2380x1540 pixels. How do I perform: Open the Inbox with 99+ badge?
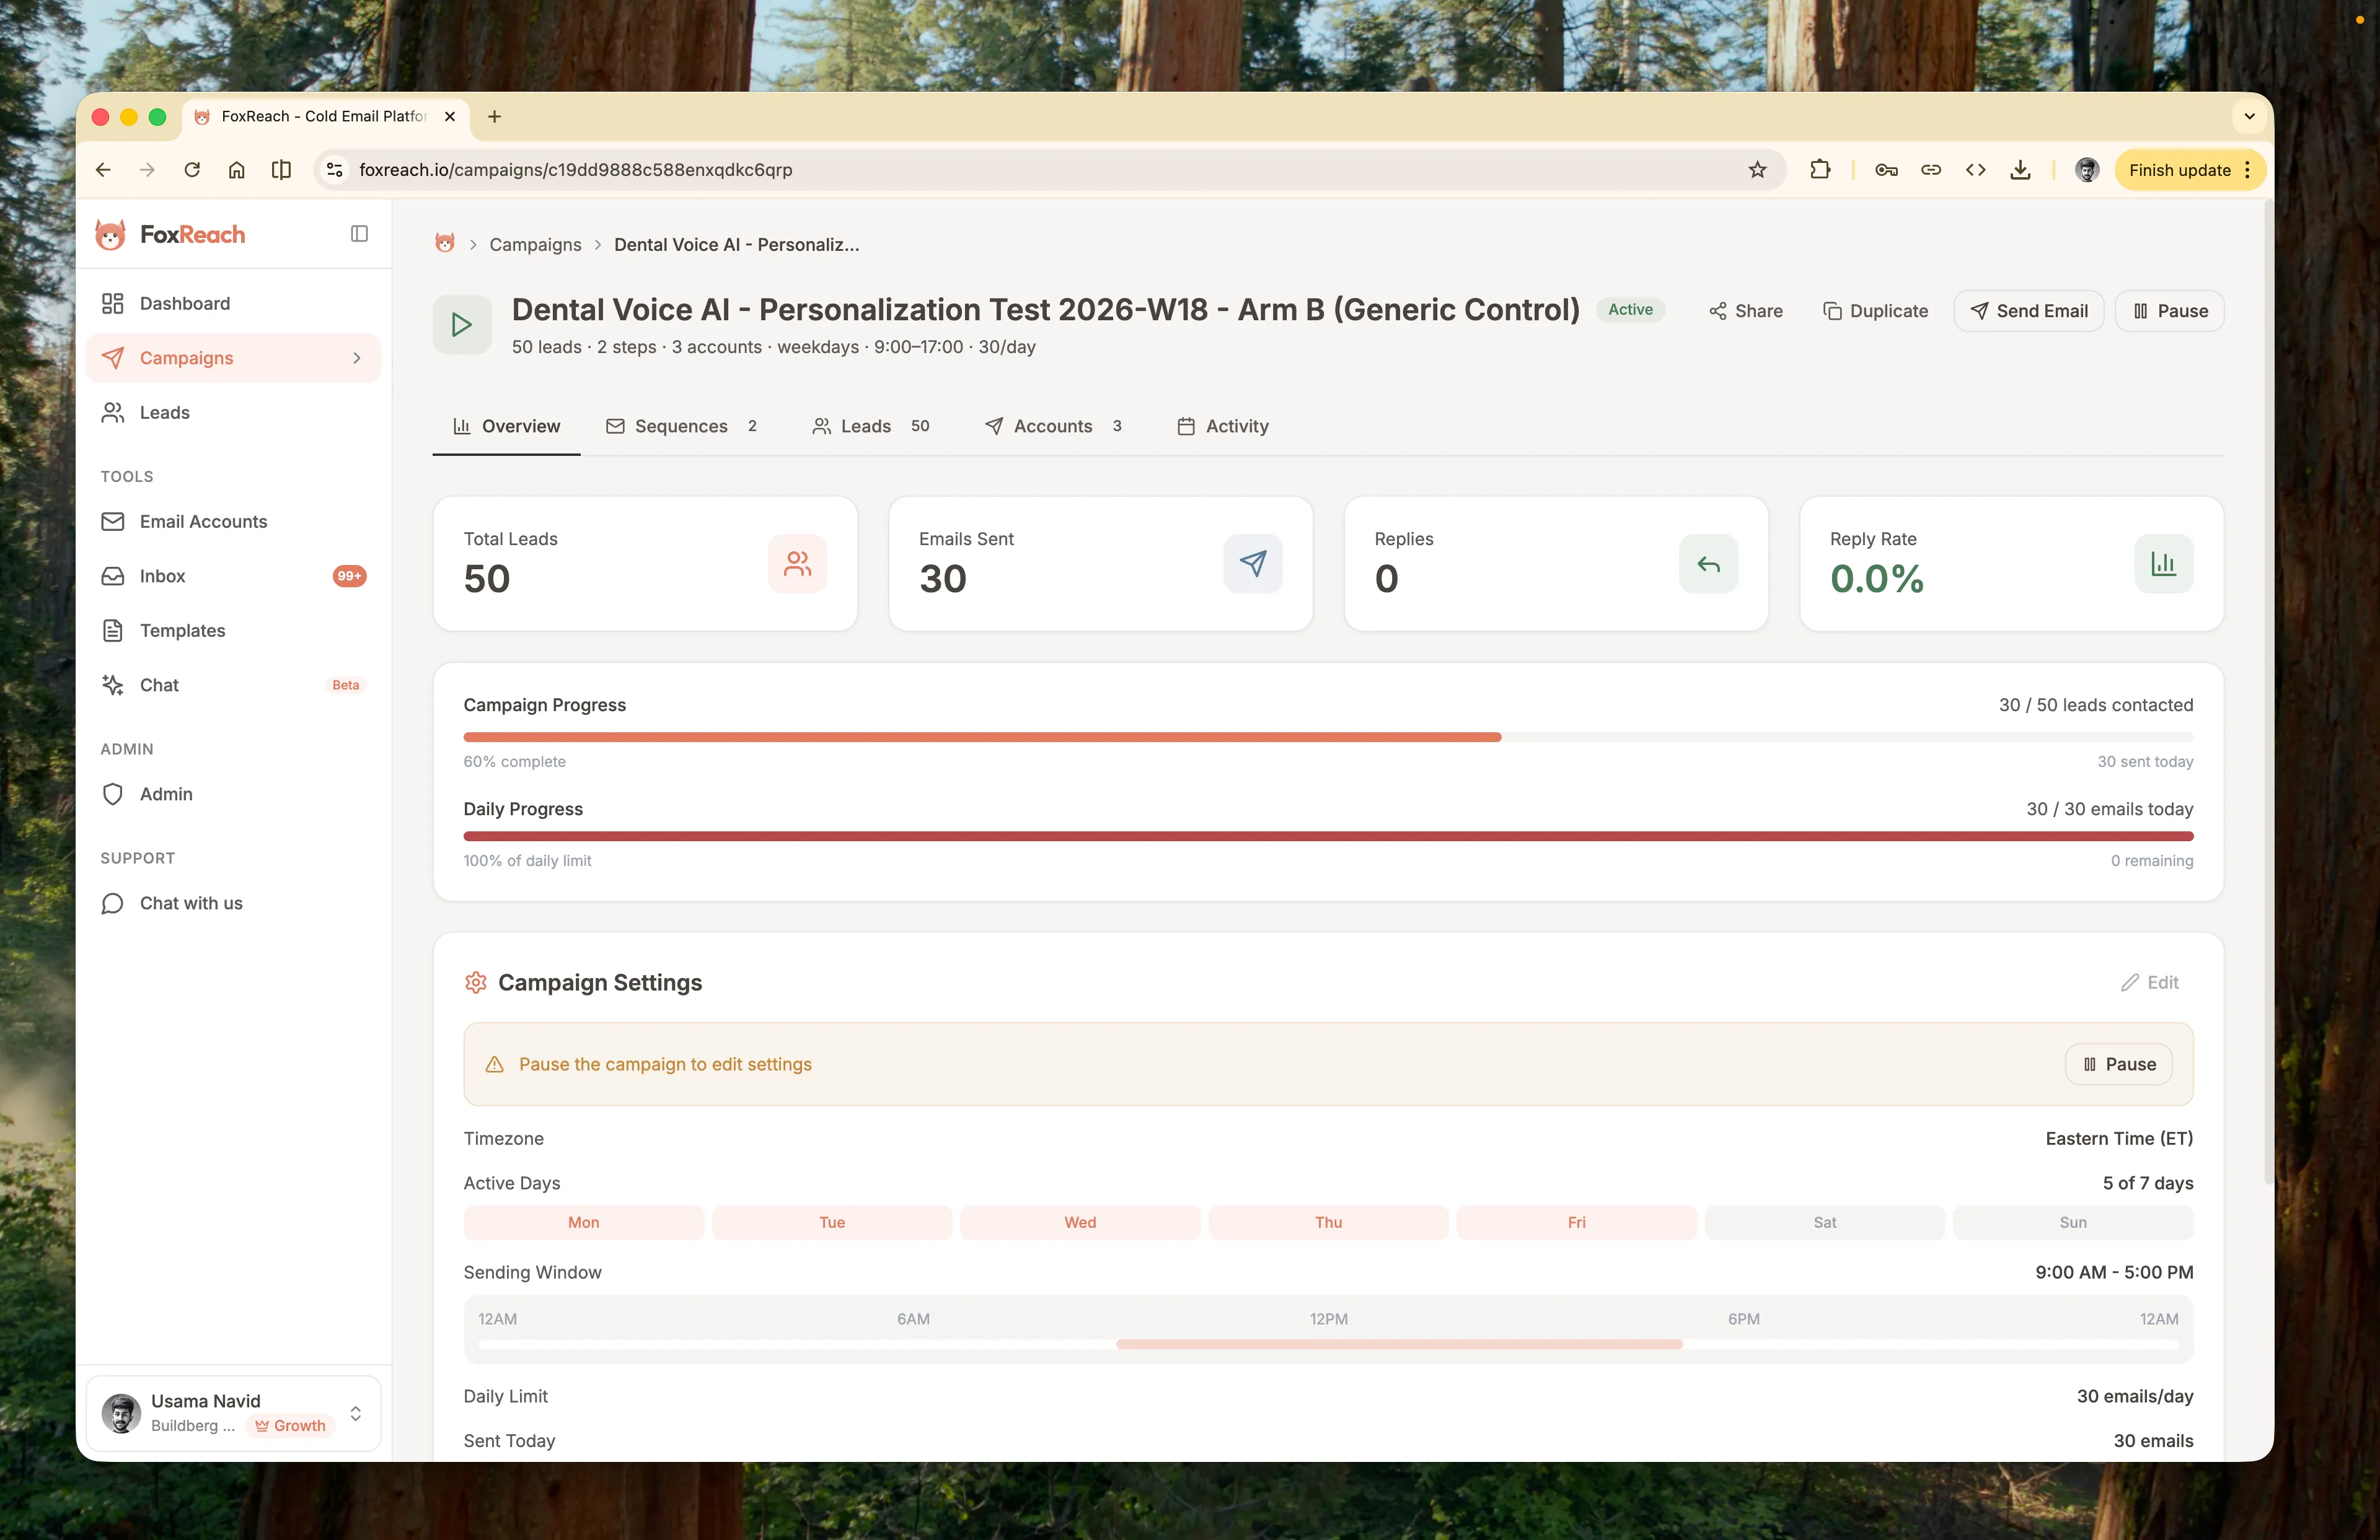tap(234, 575)
